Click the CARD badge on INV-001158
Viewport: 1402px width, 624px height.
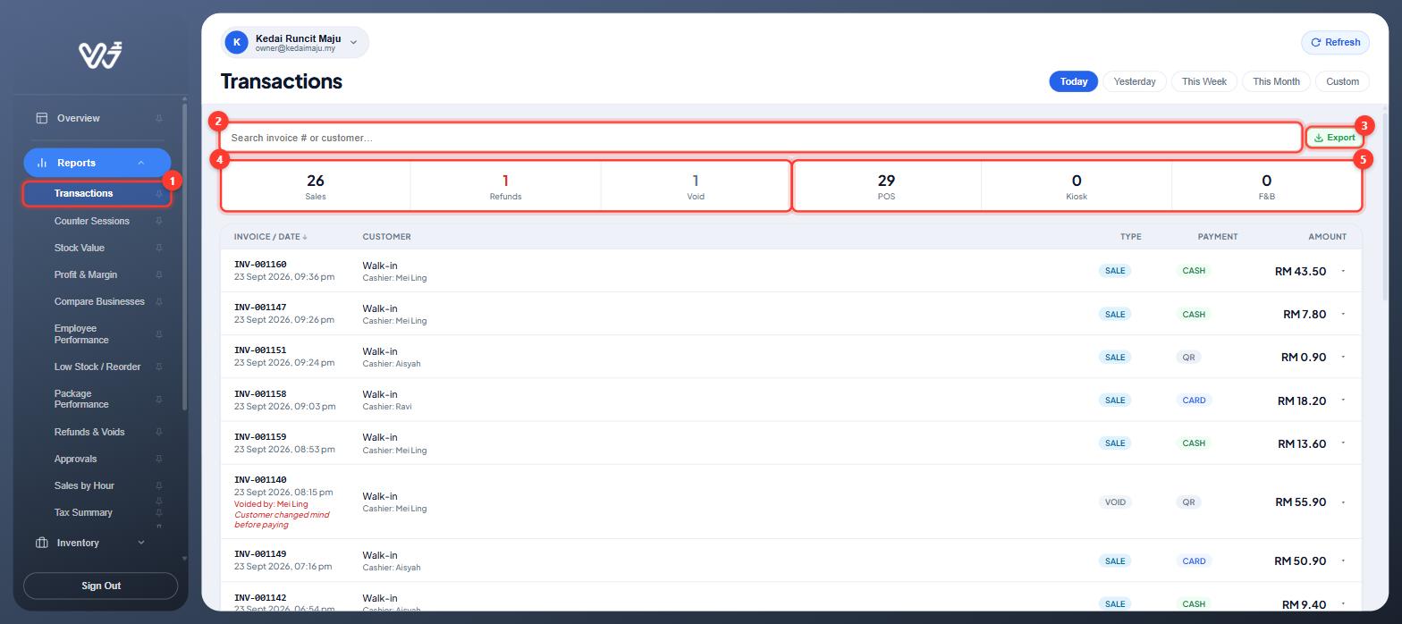click(x=1194, y=401)
